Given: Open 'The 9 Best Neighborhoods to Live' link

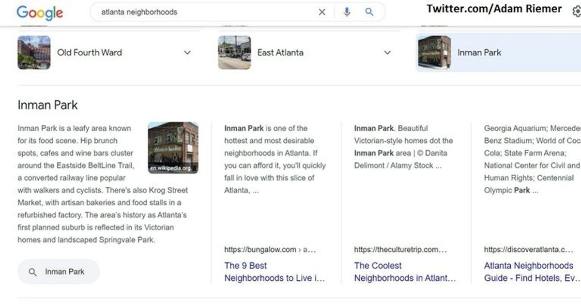Looking at the screenshot, I should (275, 272).
